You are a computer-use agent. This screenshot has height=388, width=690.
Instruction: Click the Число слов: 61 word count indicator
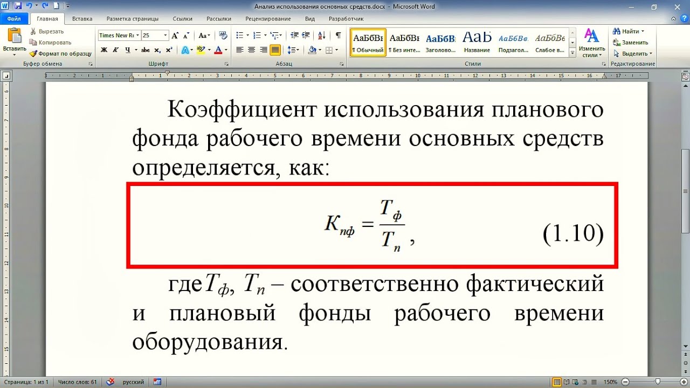(77, 382)
